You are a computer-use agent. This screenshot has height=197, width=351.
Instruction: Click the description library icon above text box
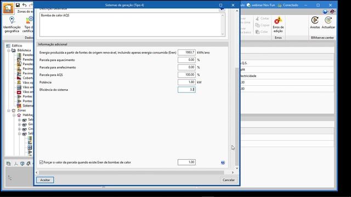[x=222, y=9]
